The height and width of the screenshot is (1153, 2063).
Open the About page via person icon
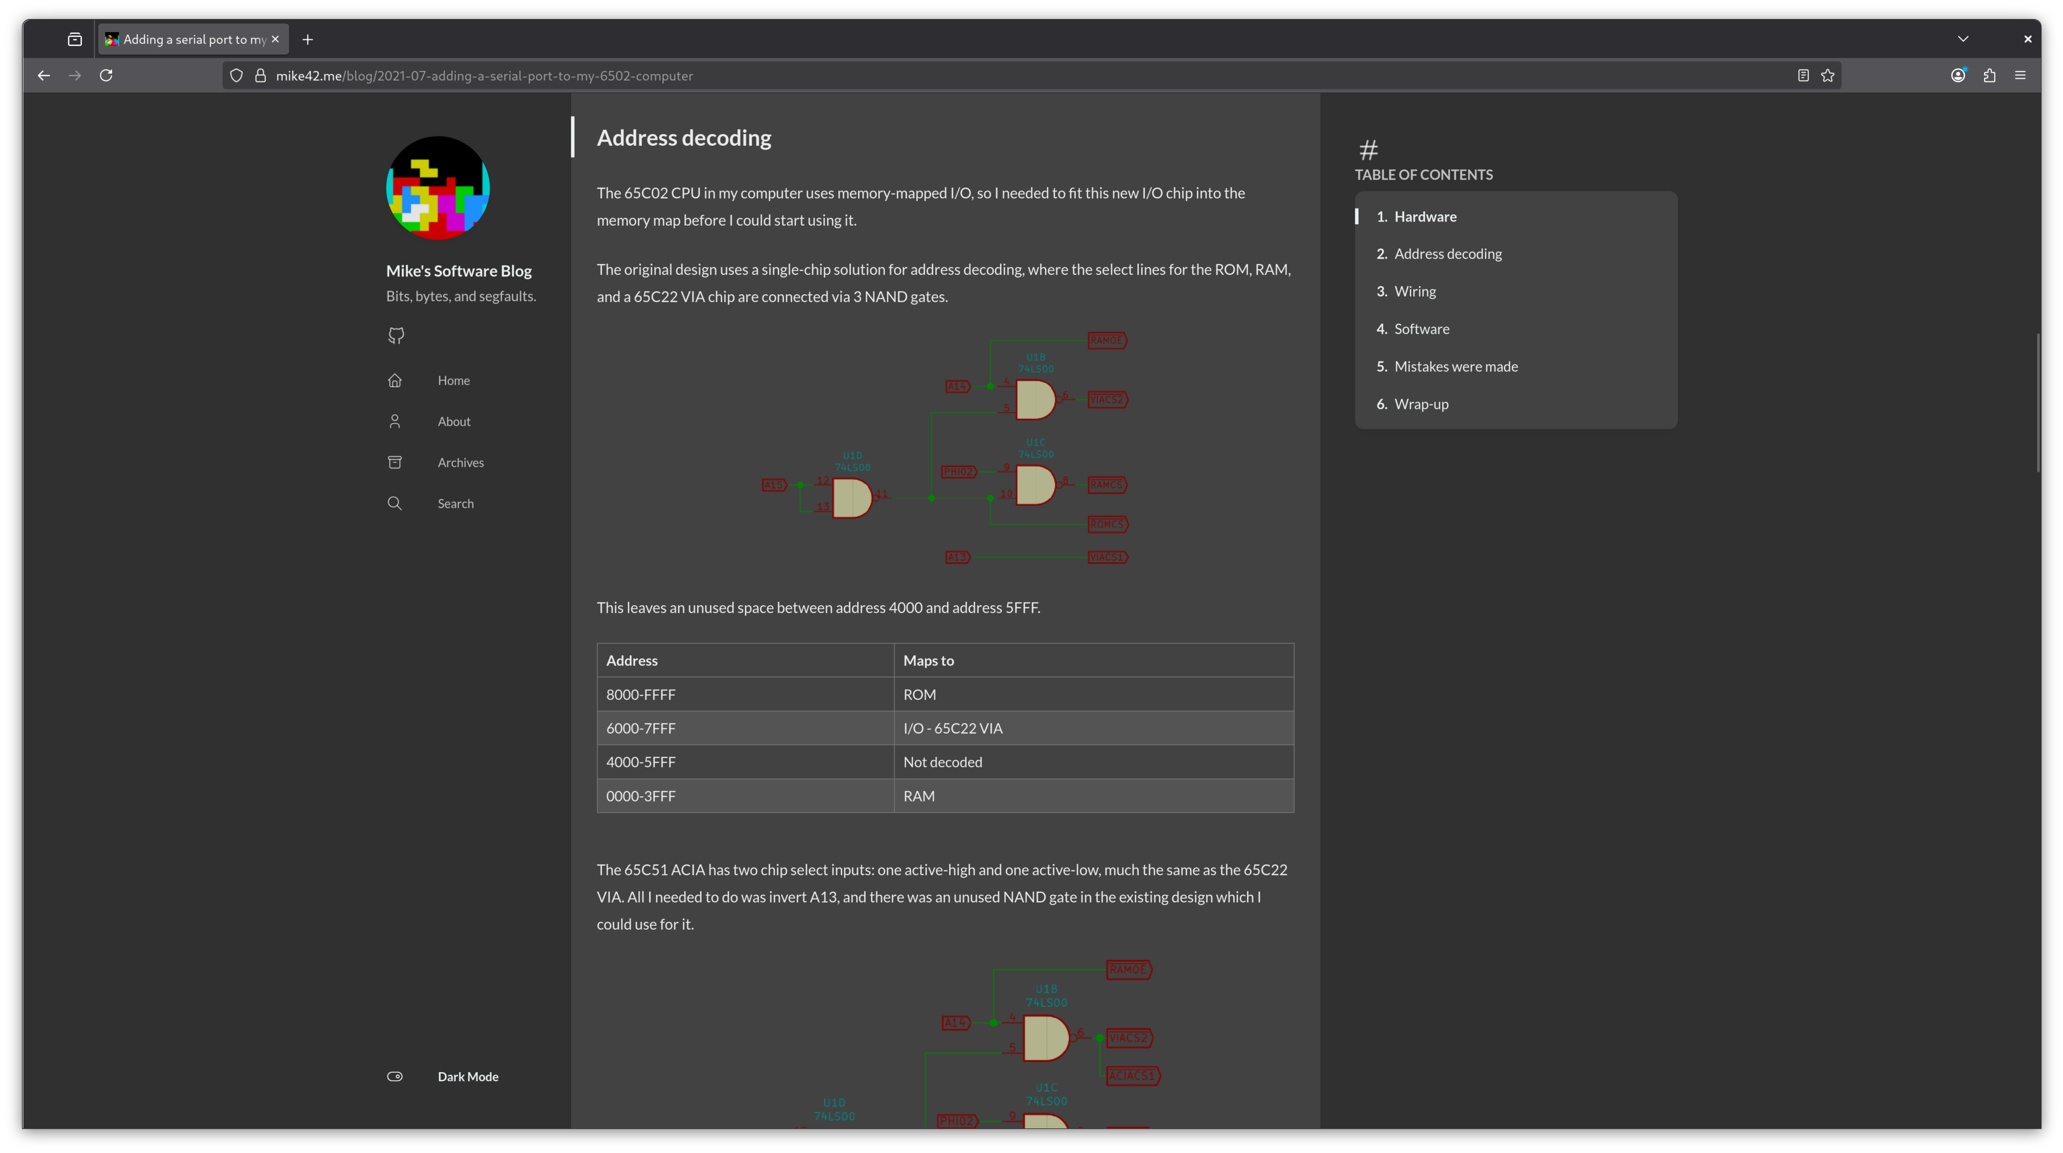[395, 421]
